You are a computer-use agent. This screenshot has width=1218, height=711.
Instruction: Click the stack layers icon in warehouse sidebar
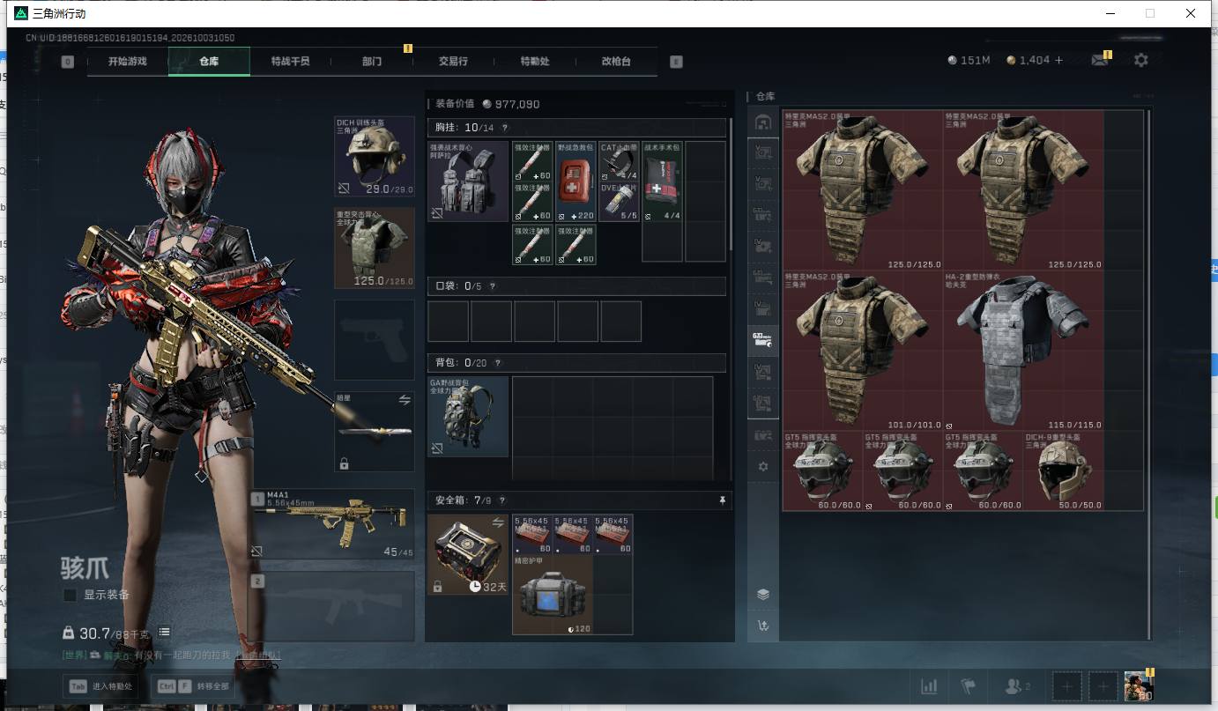763,595
